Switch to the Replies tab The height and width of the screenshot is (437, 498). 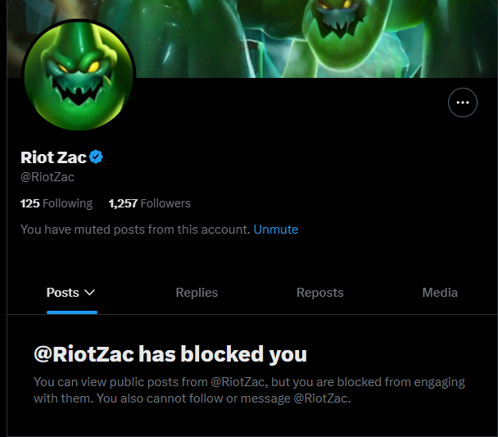(197, 293)
